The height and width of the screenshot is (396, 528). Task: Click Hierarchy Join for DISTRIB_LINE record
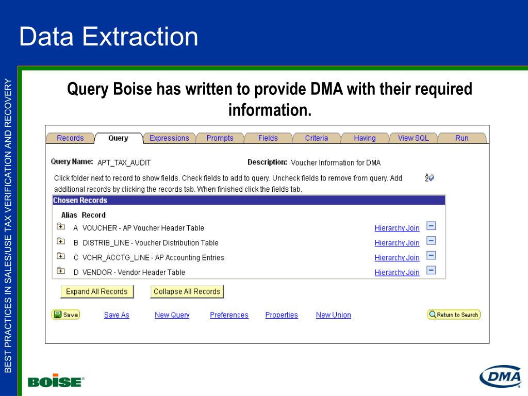tap(397, 243)
